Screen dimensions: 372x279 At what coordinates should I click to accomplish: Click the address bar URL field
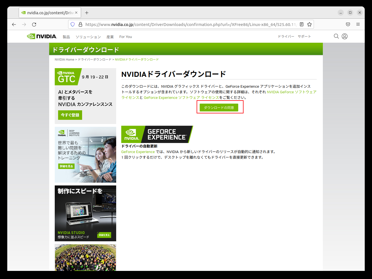coord(191,24)
